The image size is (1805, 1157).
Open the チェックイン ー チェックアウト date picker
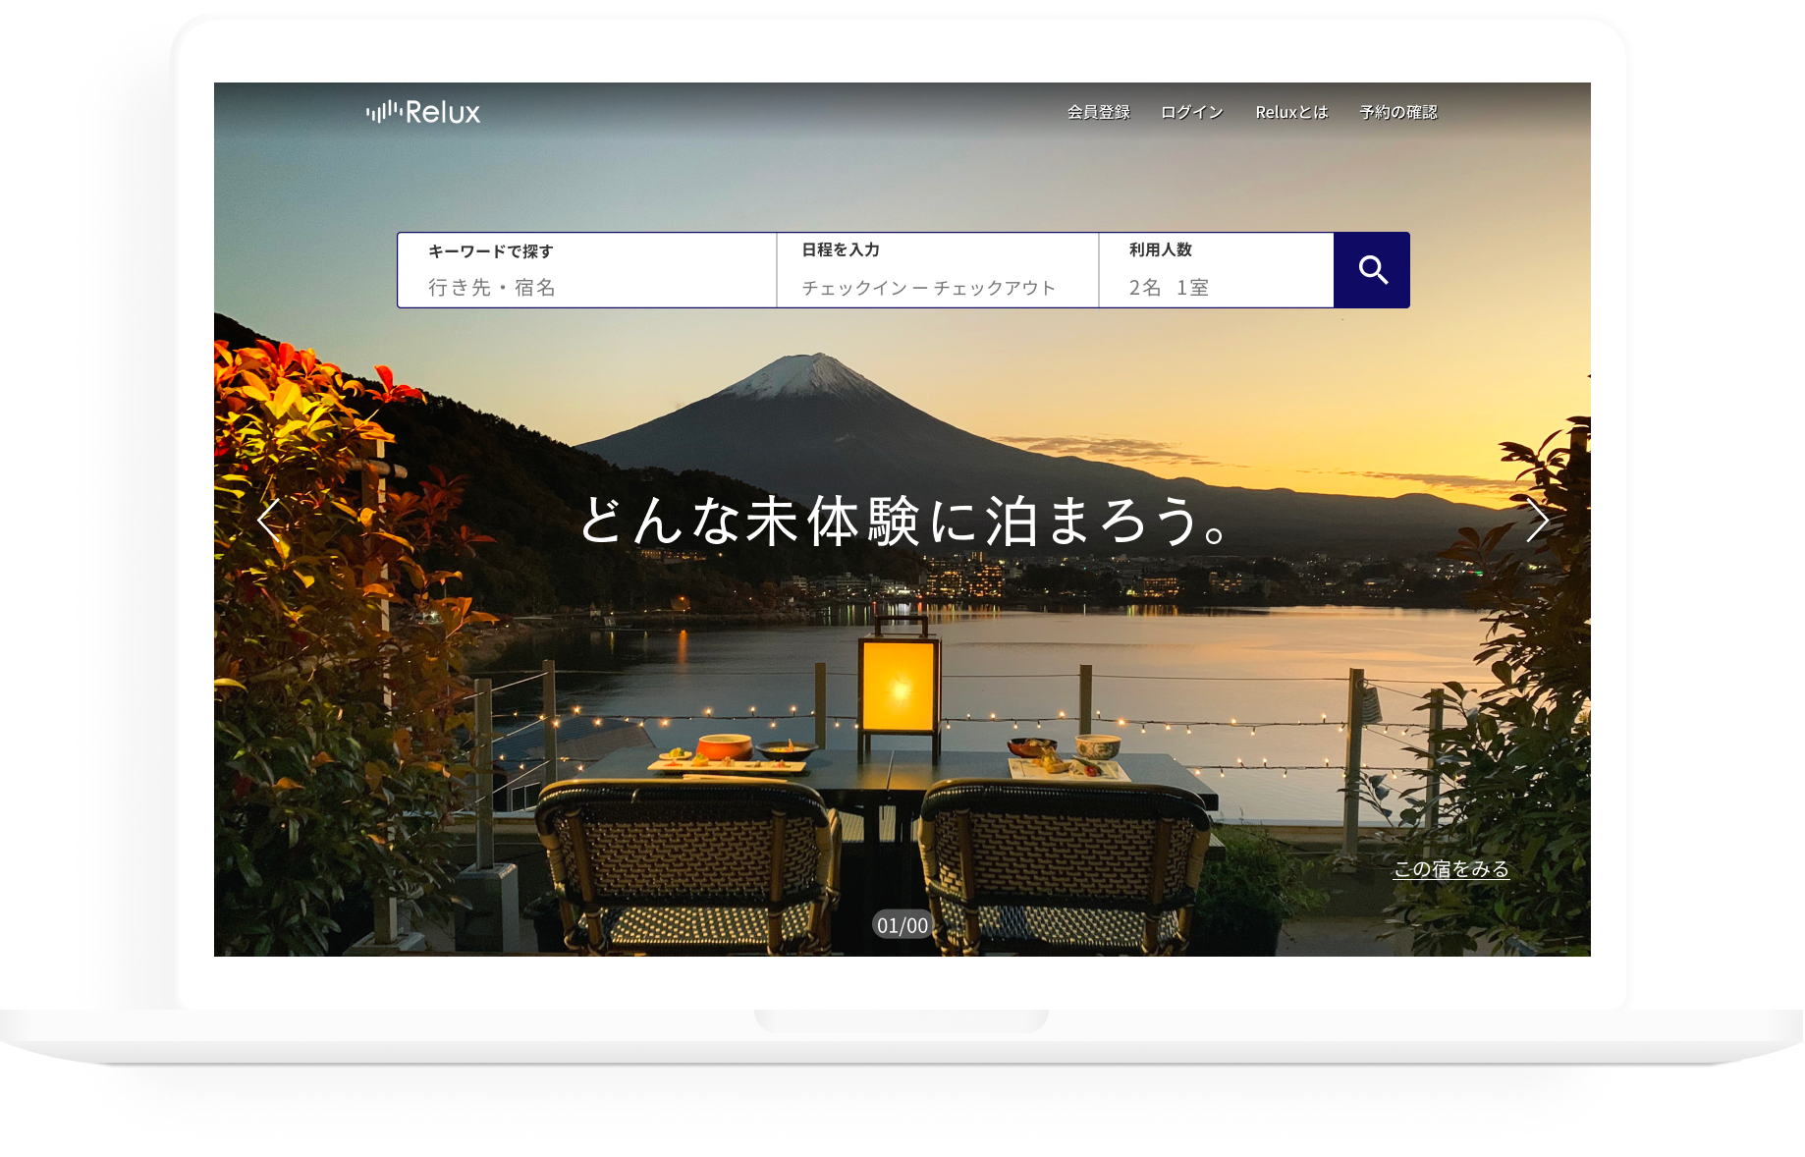928,288
